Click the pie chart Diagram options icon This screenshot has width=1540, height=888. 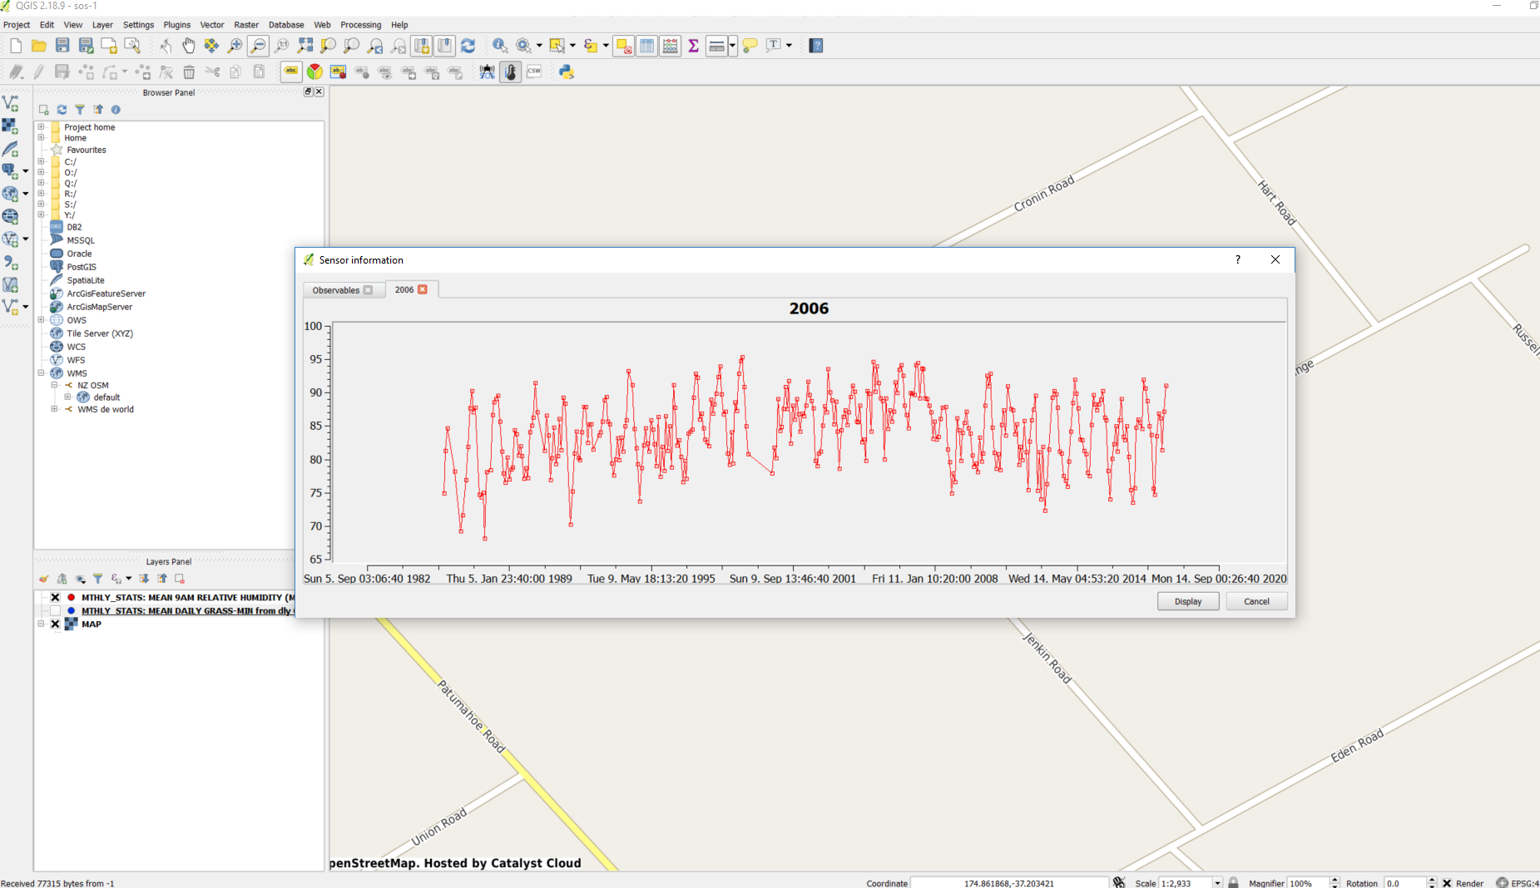point(314,72)
